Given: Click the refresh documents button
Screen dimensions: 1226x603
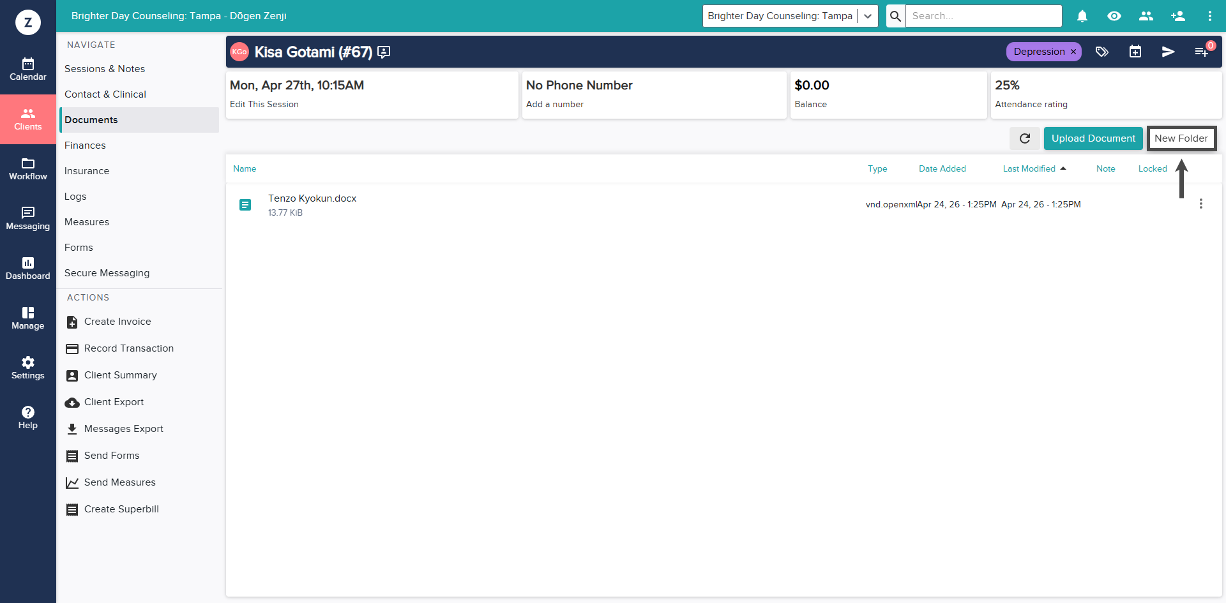Looking at the screenshot, I should (1025, 138).
